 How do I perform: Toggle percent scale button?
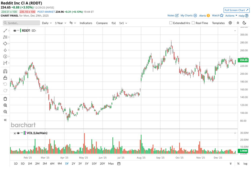tap(238, 164)
